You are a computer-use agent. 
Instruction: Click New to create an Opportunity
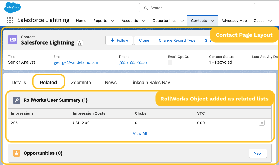(258, 153)
